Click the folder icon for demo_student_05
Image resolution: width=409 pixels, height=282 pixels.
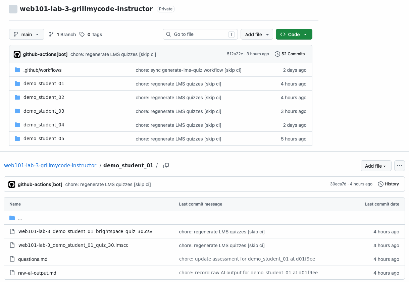tap(17, 138)
